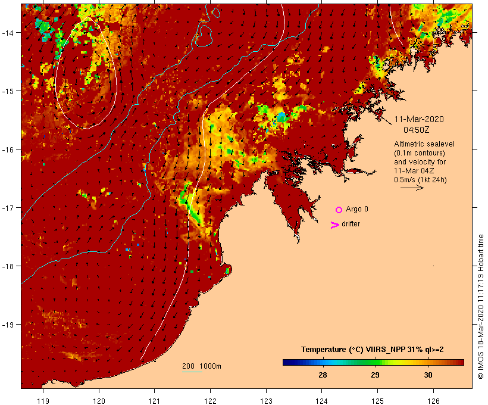Click the longitude axis label 120

click(99, 401)
